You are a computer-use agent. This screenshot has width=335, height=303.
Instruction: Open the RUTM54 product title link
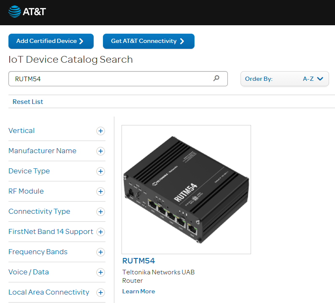[138, 261]
